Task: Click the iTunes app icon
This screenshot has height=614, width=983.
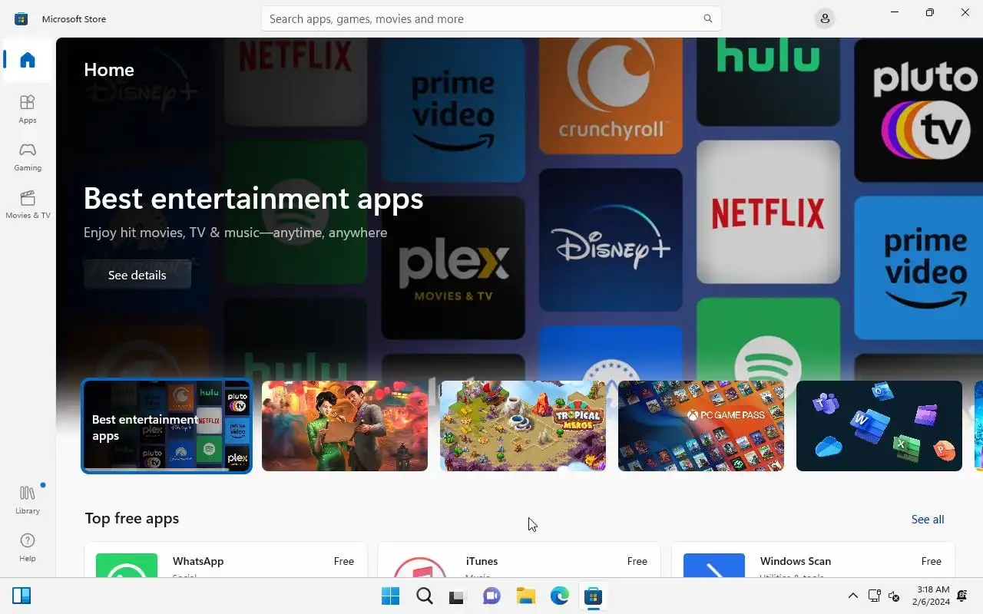Action: tap(420, 566)
